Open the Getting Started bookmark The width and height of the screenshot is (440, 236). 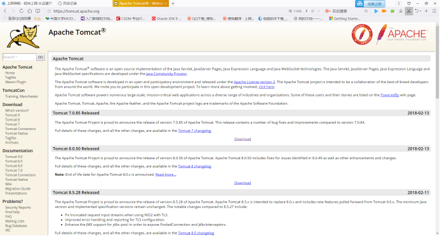(345, 19)
